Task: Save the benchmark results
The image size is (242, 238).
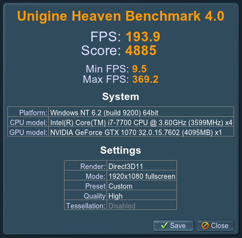Action: [x=173, y=226]
